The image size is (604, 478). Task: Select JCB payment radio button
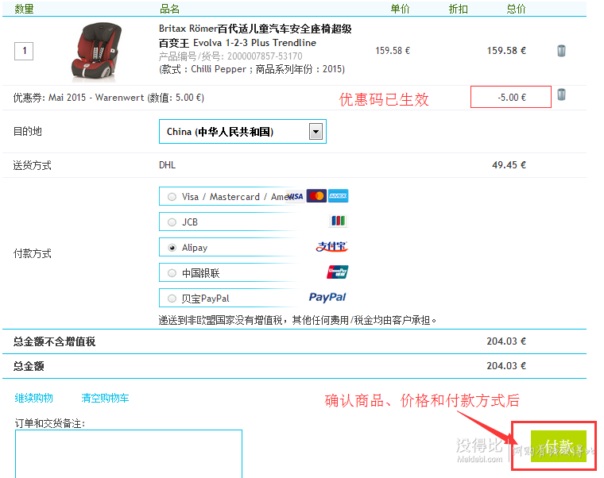(x=172, y=222)
